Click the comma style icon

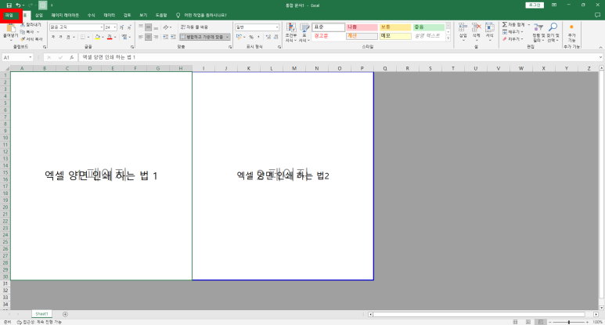click(258, 37)
